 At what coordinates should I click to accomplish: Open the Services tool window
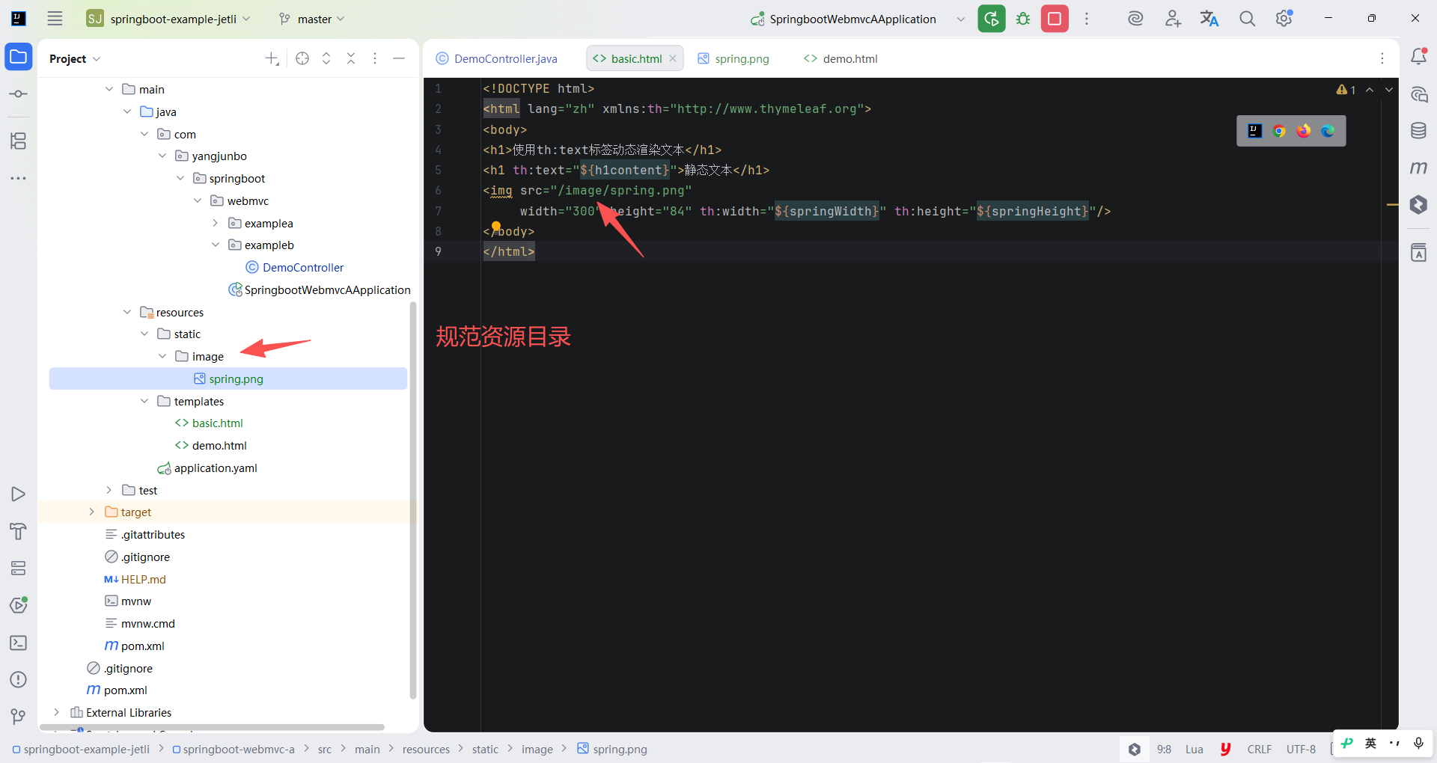click(x=19, y=569)
